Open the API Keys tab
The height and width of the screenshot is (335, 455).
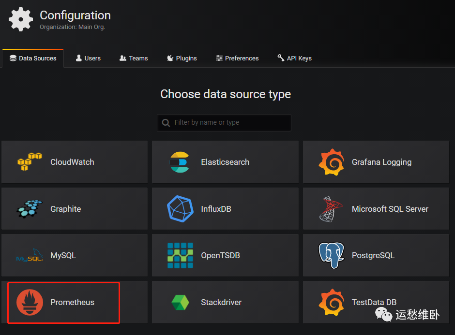click(294, 58)
